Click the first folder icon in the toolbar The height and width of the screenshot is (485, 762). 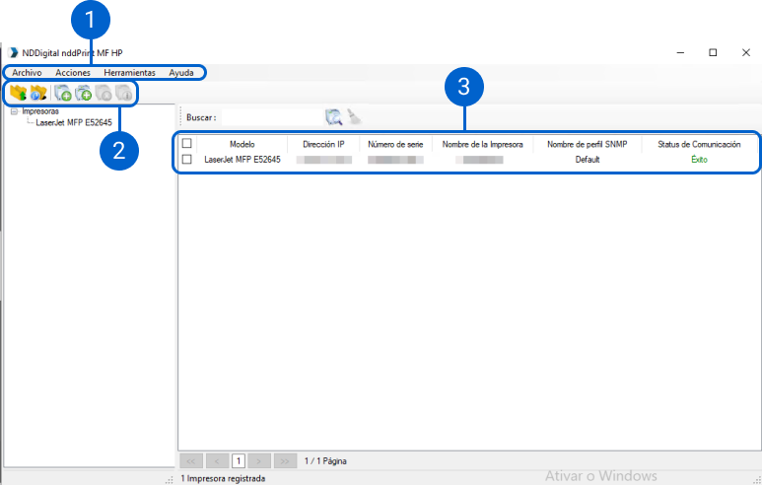click(17, 94)
